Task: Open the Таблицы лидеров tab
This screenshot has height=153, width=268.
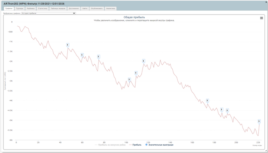Action: 58,8
